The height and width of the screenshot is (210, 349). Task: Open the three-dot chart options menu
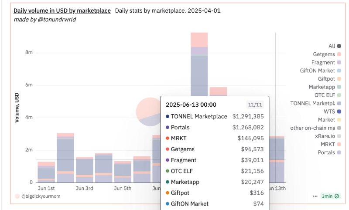click(x=315, y=196)
